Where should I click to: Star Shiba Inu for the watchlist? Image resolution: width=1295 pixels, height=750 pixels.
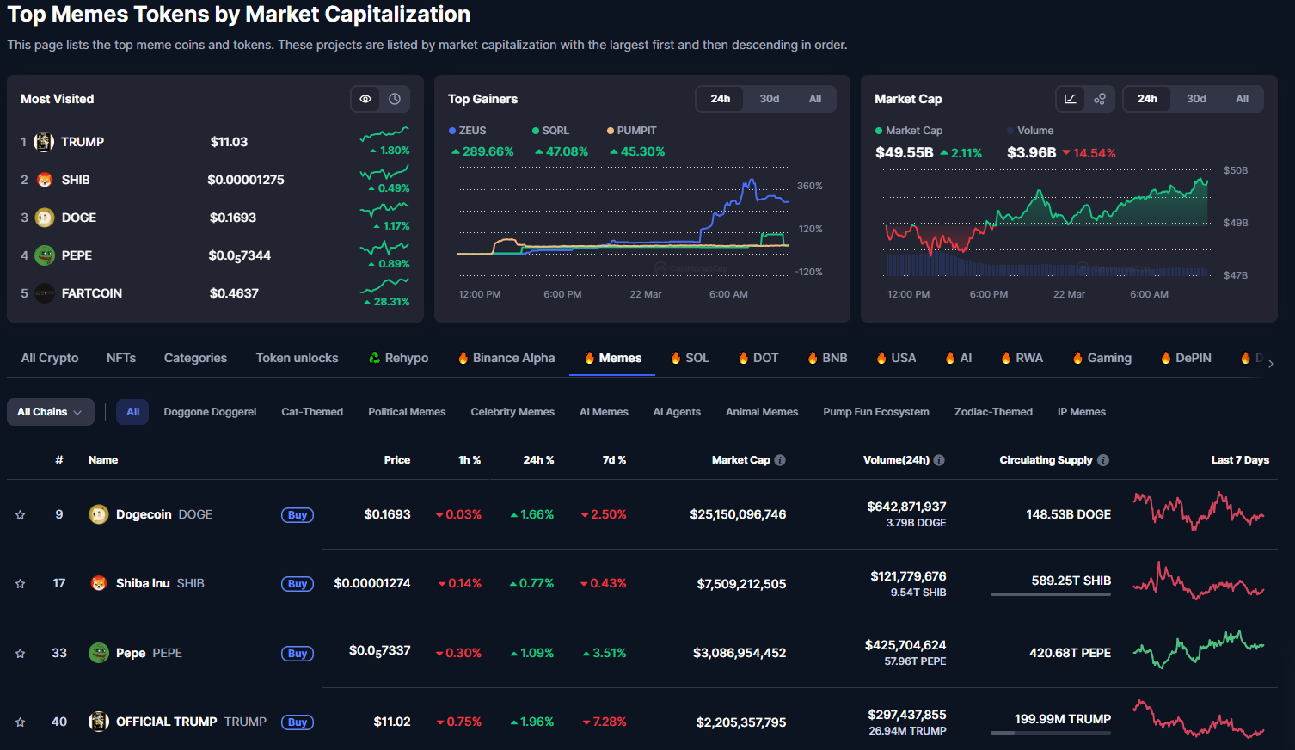21,584
